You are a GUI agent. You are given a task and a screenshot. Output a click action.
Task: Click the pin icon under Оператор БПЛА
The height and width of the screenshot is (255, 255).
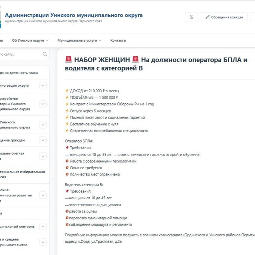[67, 147]
